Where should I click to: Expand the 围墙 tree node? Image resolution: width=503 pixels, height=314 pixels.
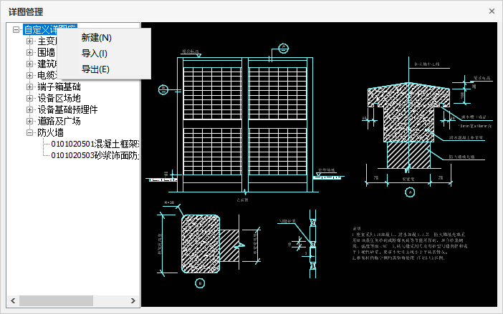tap(30, 53)
